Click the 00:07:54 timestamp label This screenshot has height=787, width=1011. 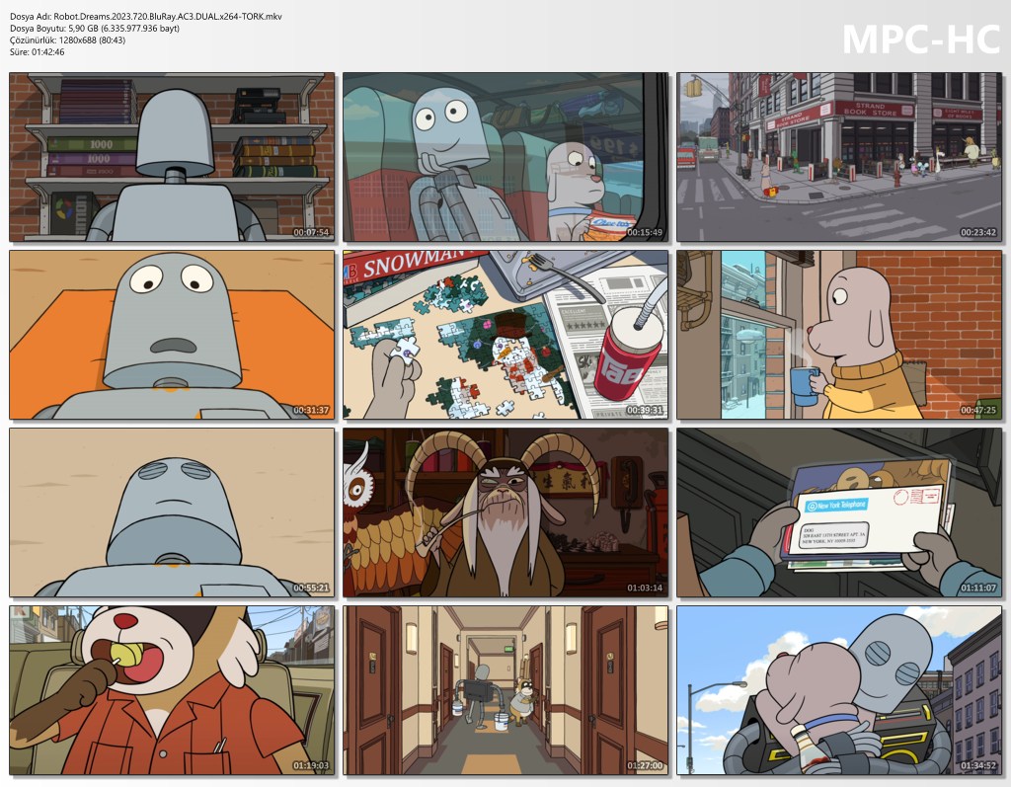[311, 232]
